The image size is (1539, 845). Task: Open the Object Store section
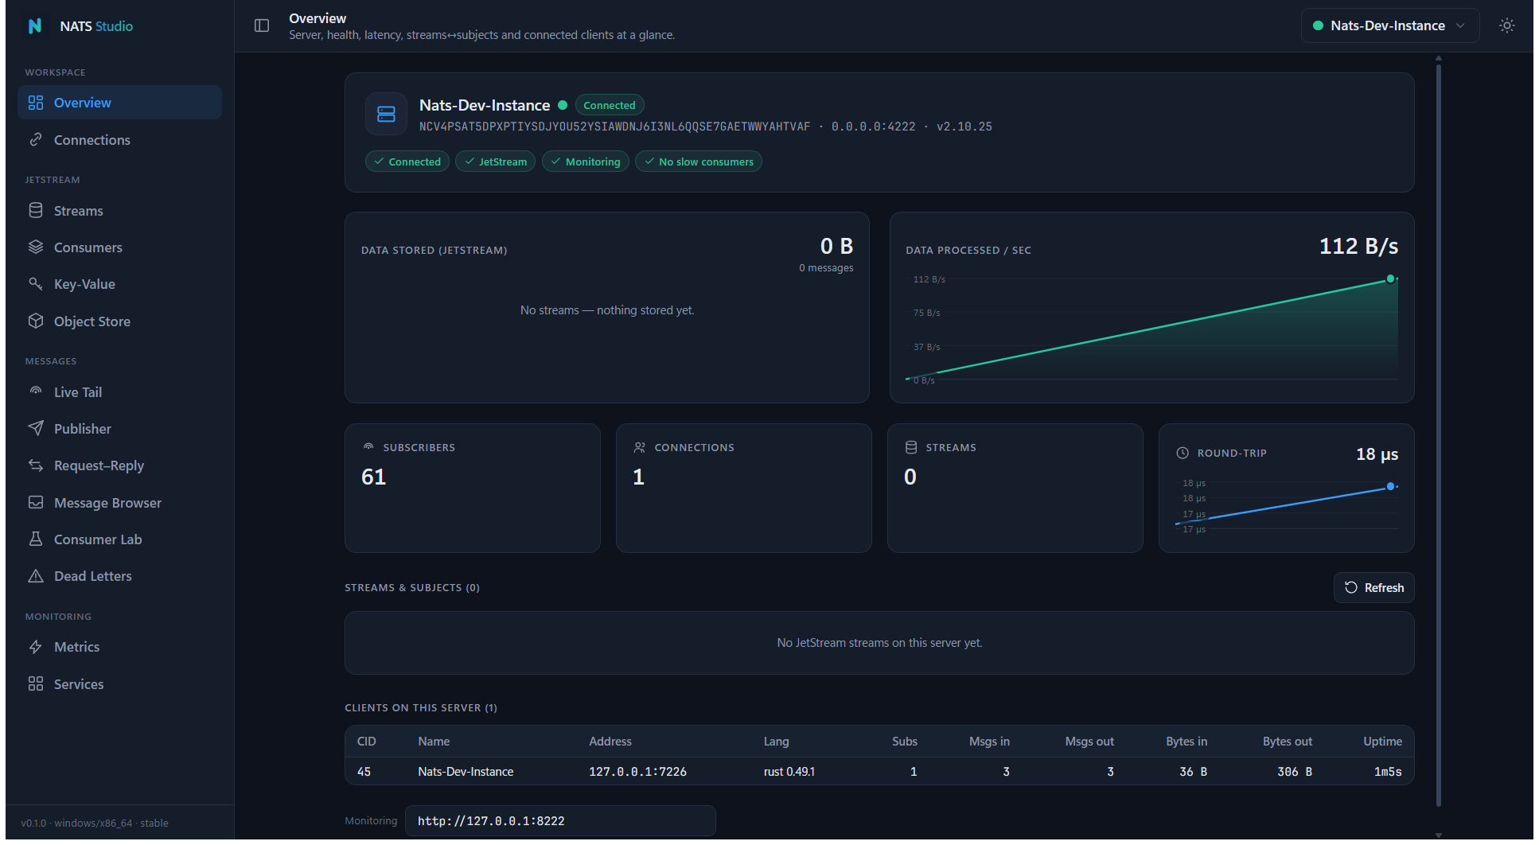[119, 321]
